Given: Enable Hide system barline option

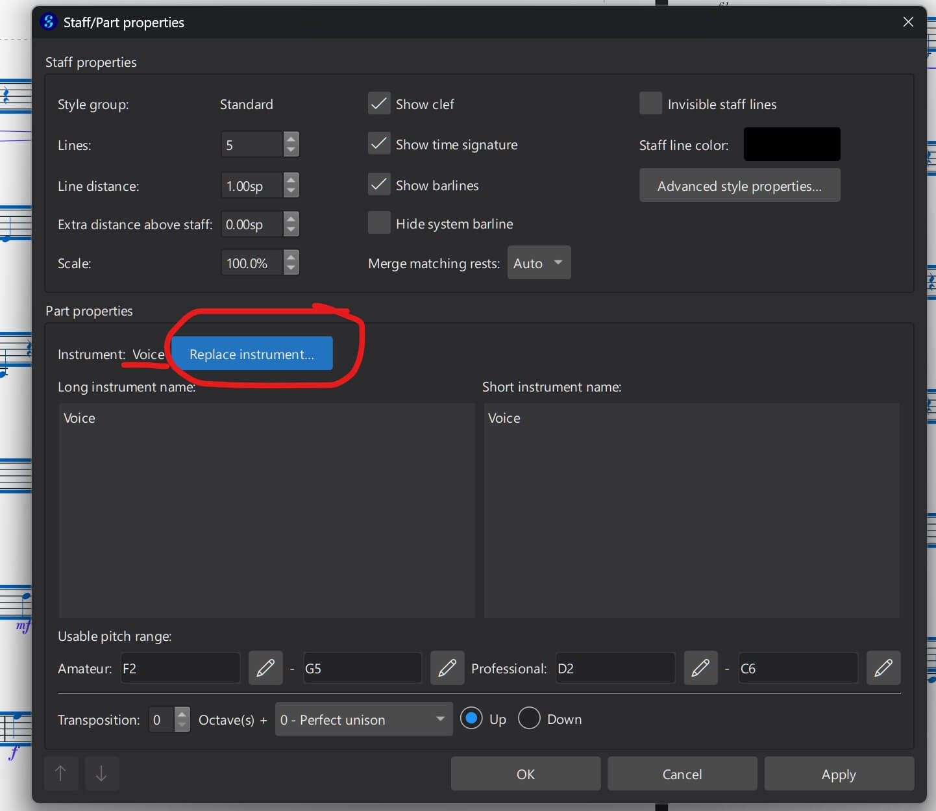Looking at the screenshot, I should (x=379, y=223).
